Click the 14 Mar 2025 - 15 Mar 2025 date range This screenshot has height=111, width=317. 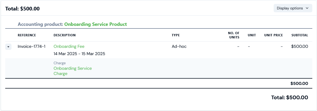tap(79, 54)
